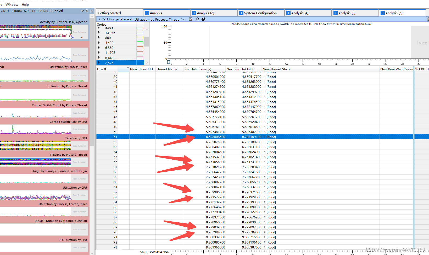The height and width of the screenshot is (255, 429).
Task: Click New Thread Stack column header
Action: [x=321, y=69]
